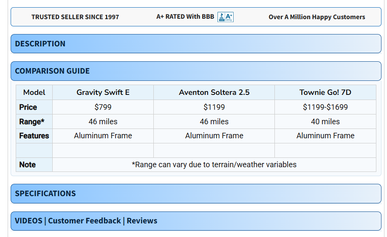Image resolution: width=387 pixels, height=237 pixels.
Task: Click the Aventon '$1199' price cell
Action: click(214, 107)
